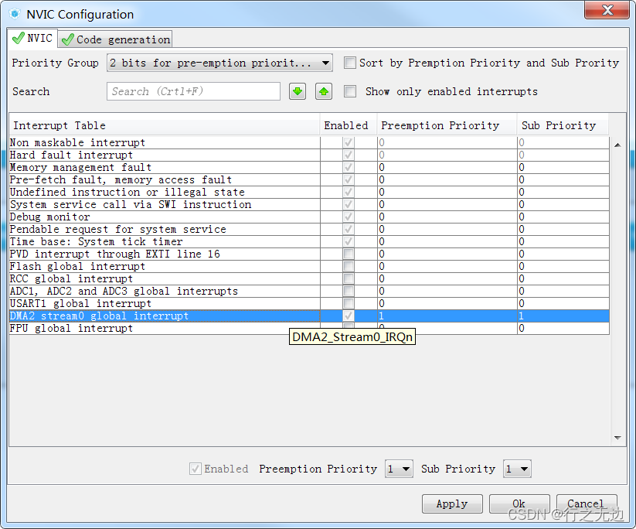Screen dimensions: 636x529
Task: Click the green up-arrow search previous button
Action: 324,91
